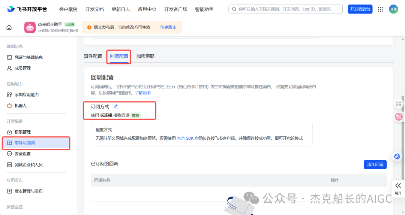Screen dimensions: 405x215
Task: Click the 已启用 status badge
Action: pos(70,24)
